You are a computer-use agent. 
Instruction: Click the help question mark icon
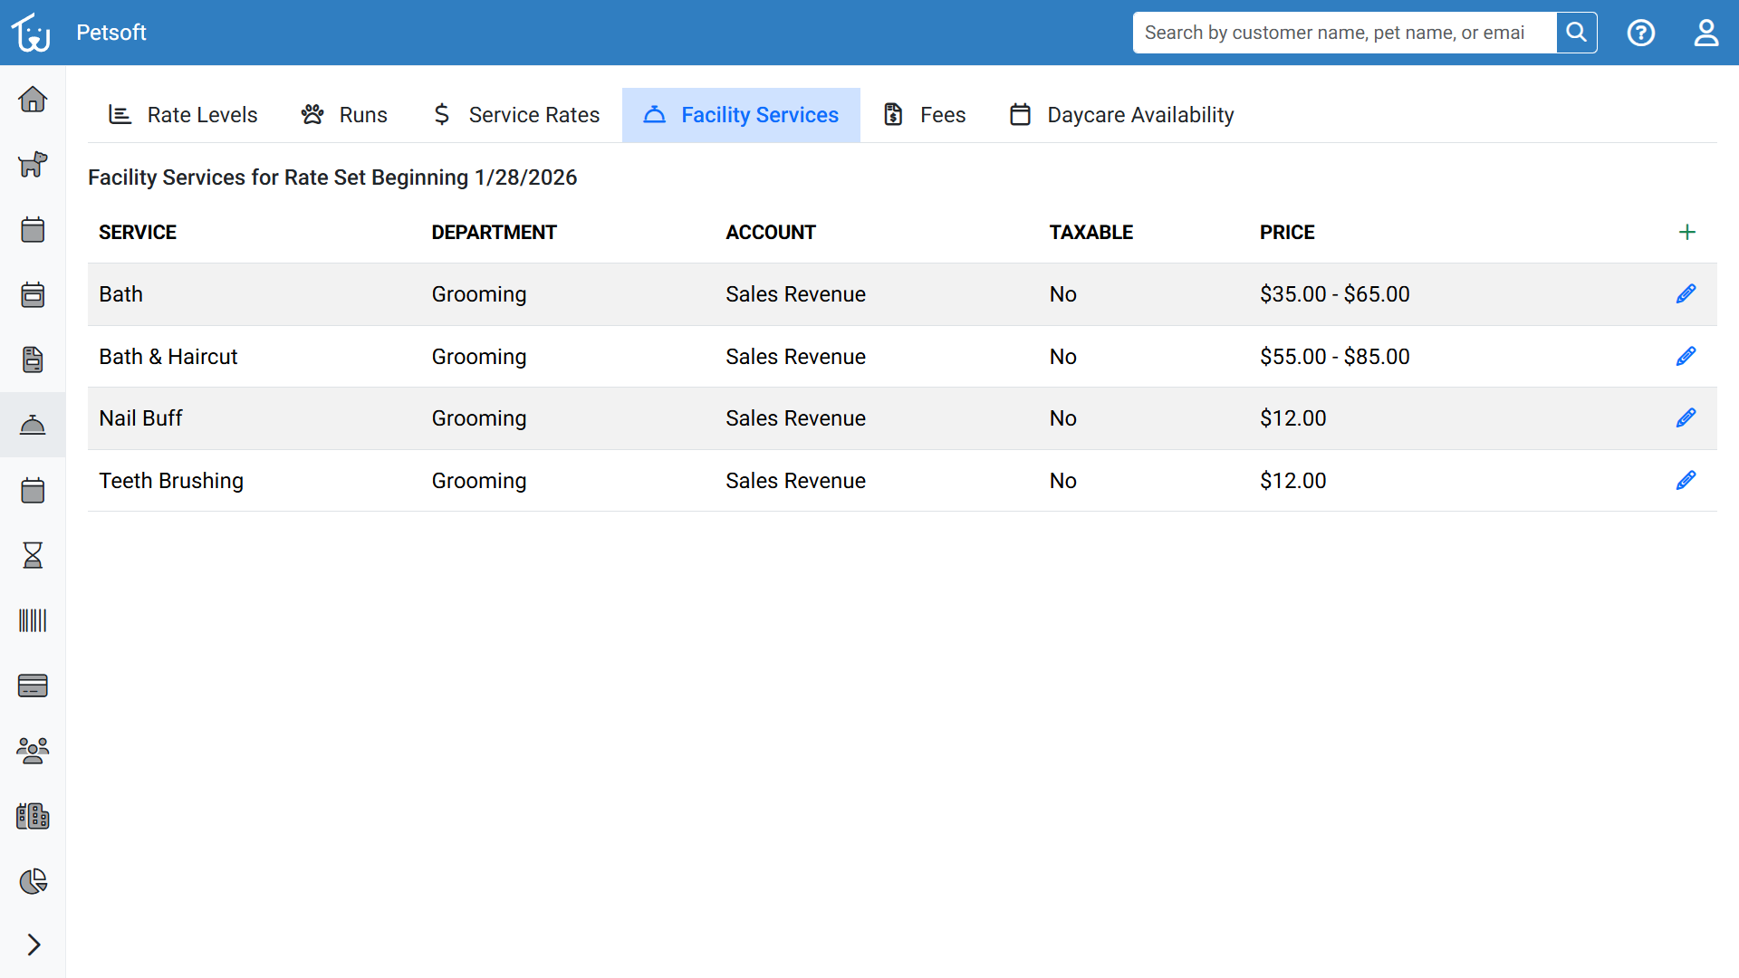pyautogui.click(x=1640, y=33)
